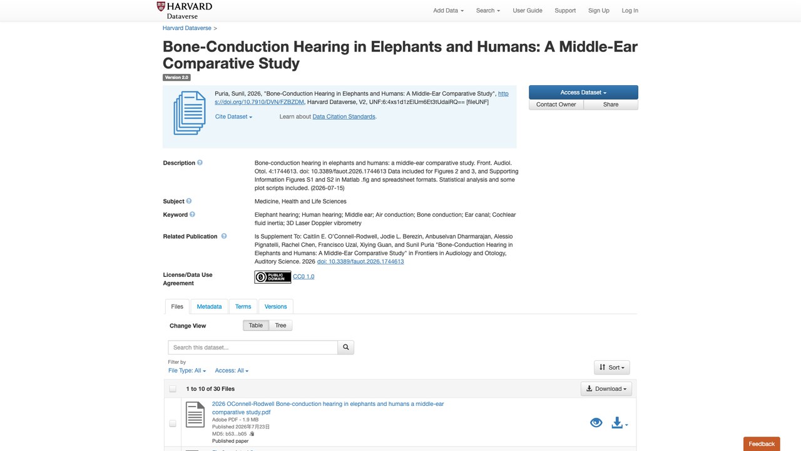Click the Harvard Dataverse logo
Image resolution: width=801 pixels, height=451 pixels.
185,10
